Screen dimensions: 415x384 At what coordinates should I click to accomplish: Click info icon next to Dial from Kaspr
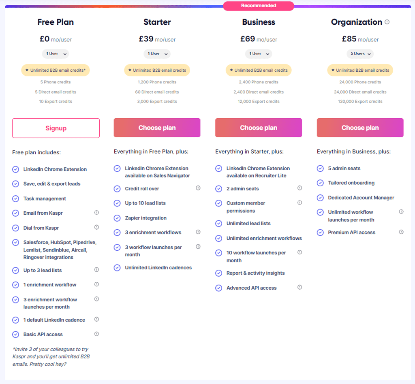pyautogui.click(x=96, y=227)
